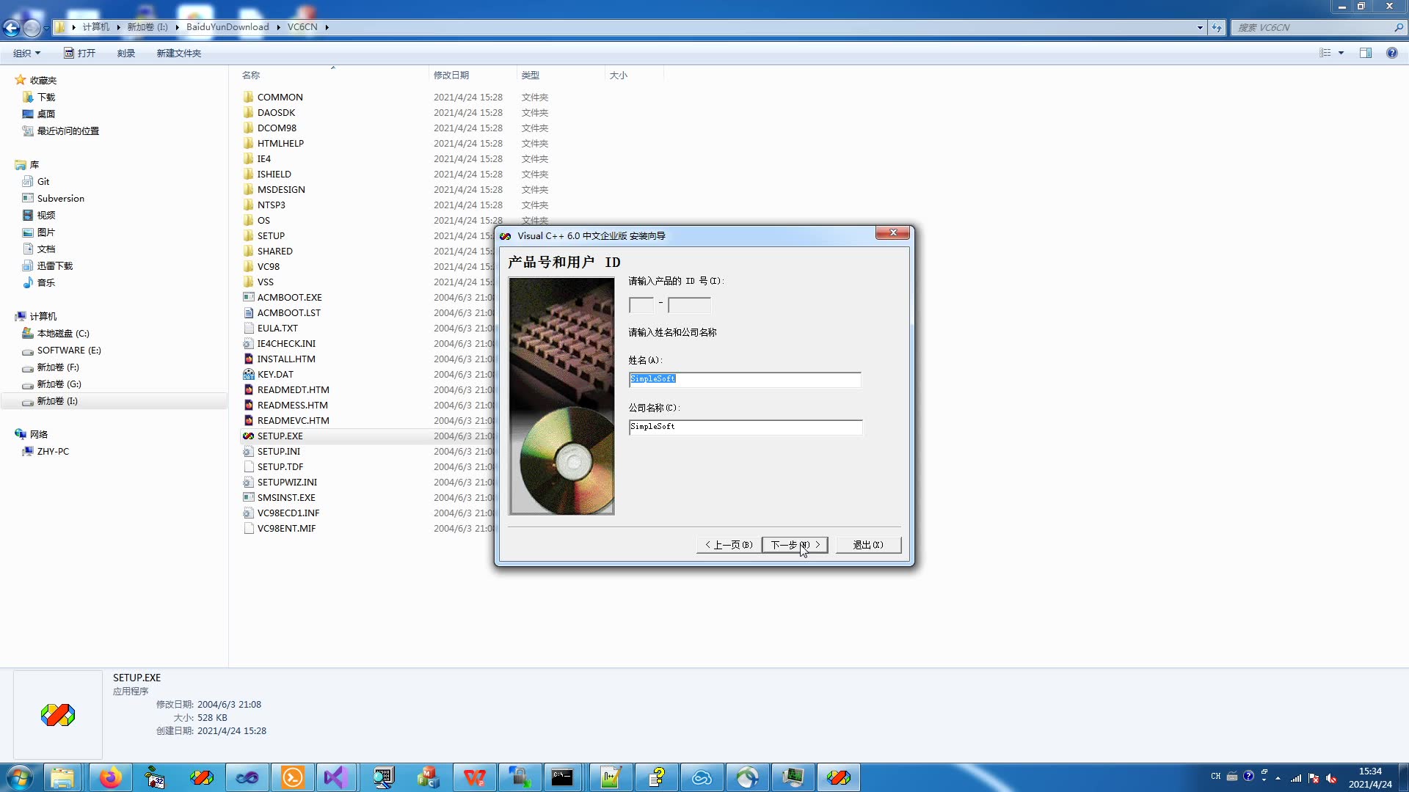The height and width of the screenshot is (792, 1409).
Task: Click the 姓名 name input field
Action: 745,379
